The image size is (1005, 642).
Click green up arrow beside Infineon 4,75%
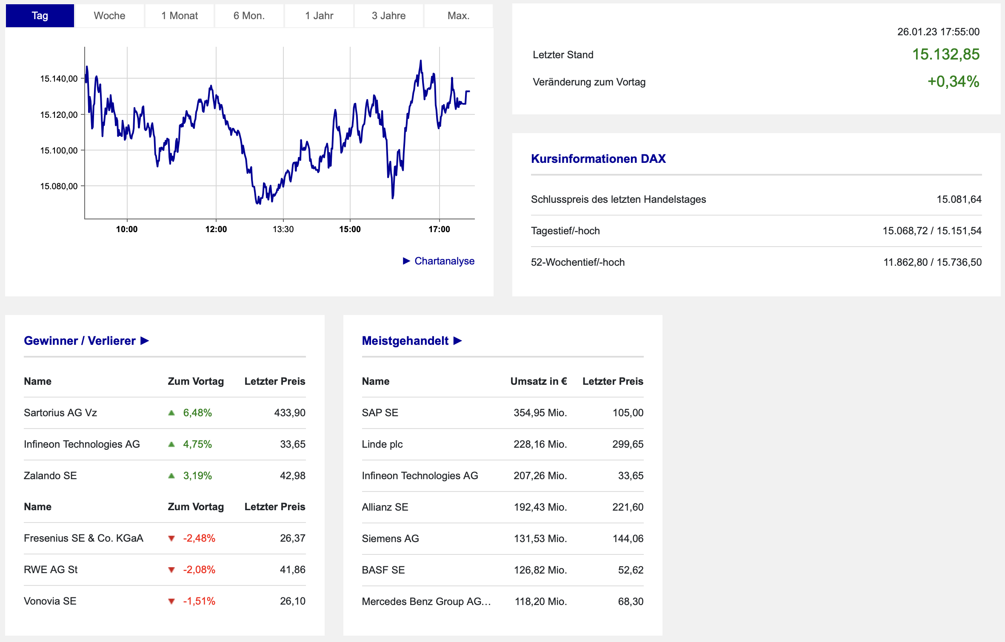pos(171,444)
